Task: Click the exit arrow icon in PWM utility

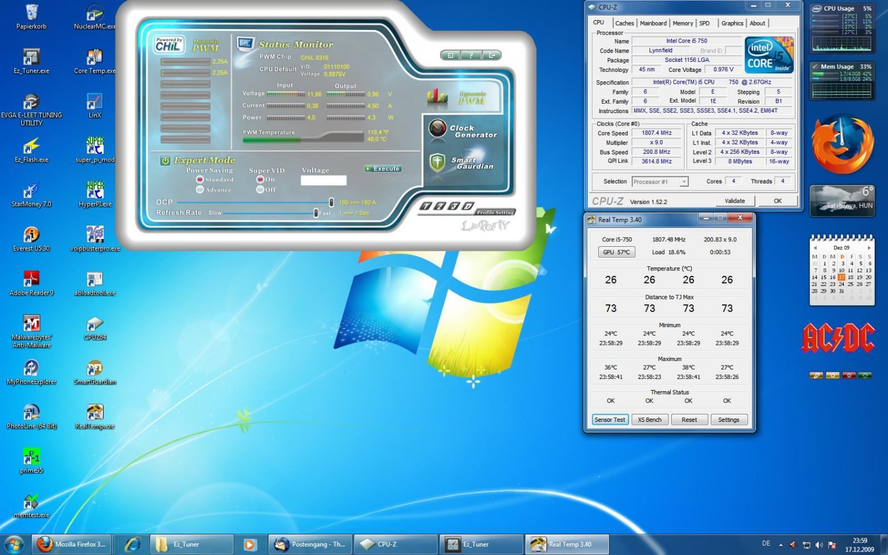Action: [491, 55]
